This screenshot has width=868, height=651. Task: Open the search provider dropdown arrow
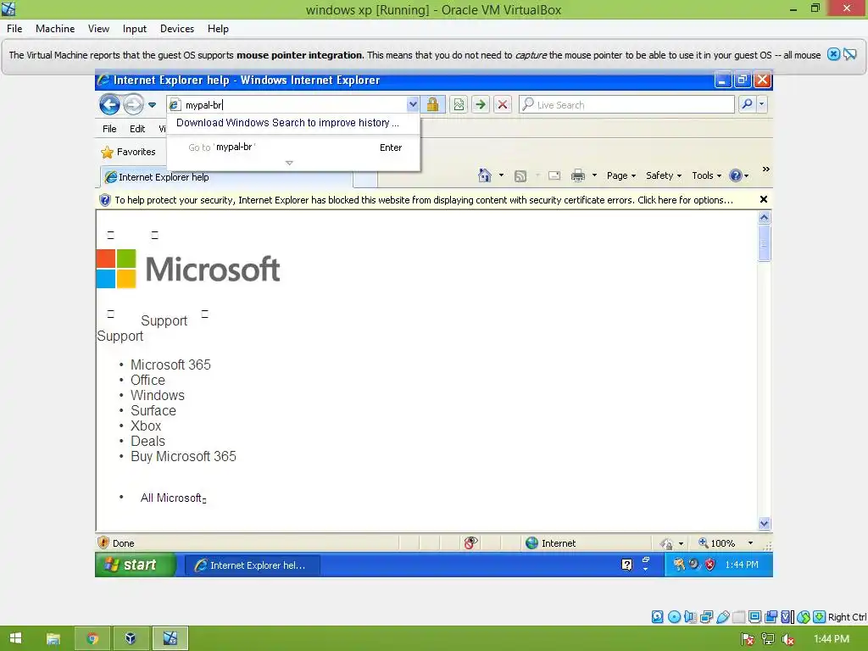pos(762,104)
